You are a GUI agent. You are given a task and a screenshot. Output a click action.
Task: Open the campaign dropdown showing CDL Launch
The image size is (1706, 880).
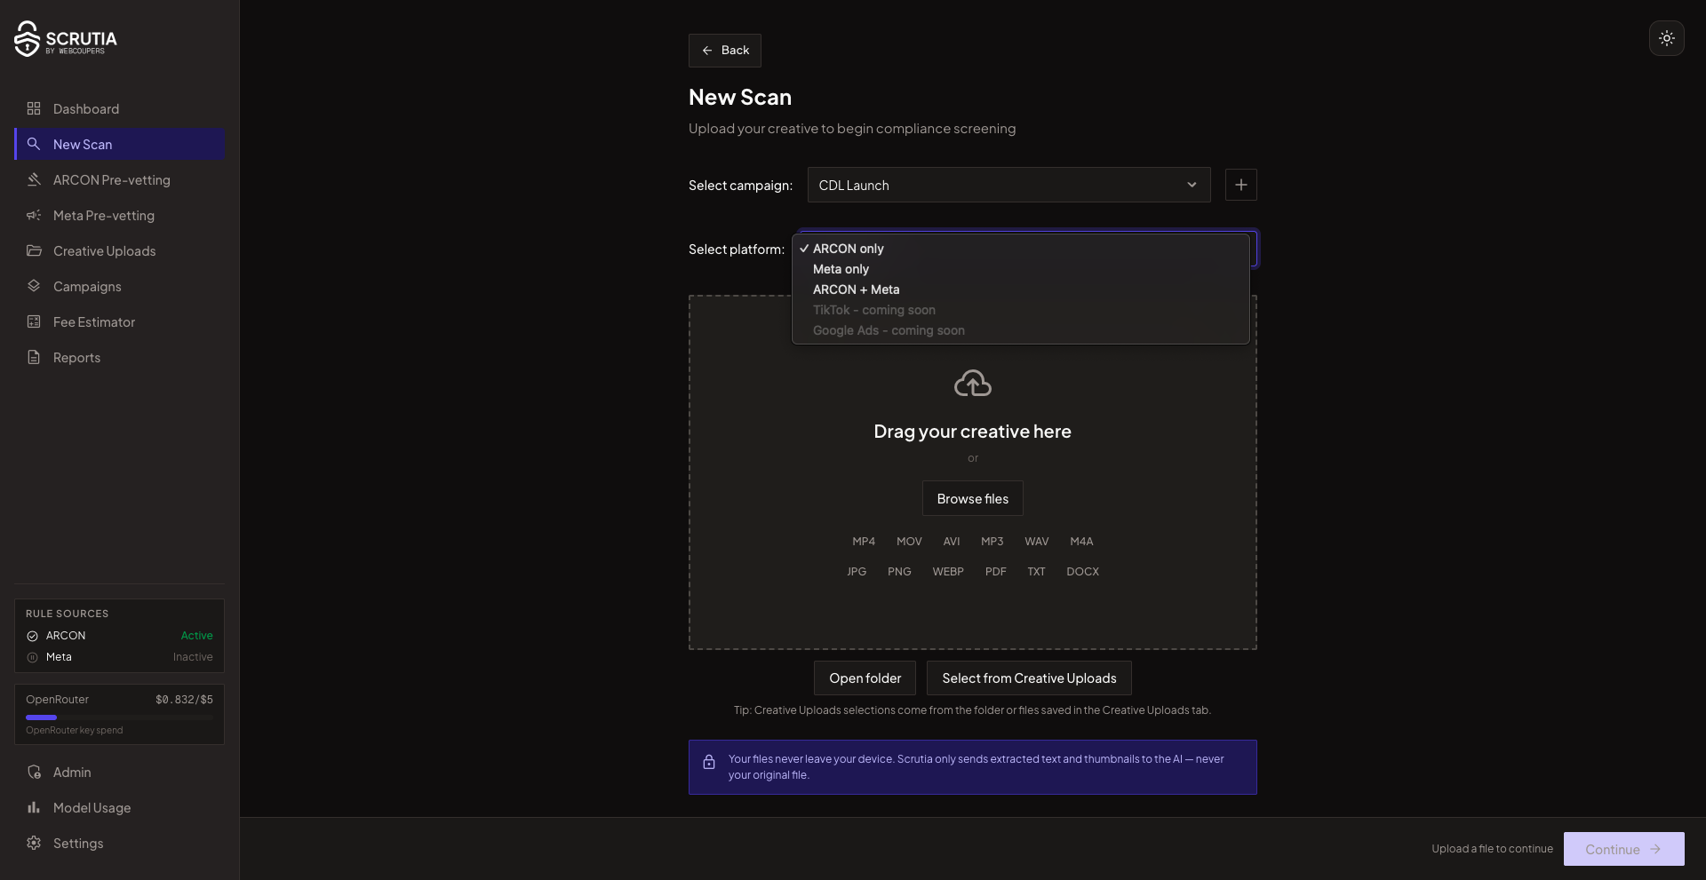tap(1008, 185)
